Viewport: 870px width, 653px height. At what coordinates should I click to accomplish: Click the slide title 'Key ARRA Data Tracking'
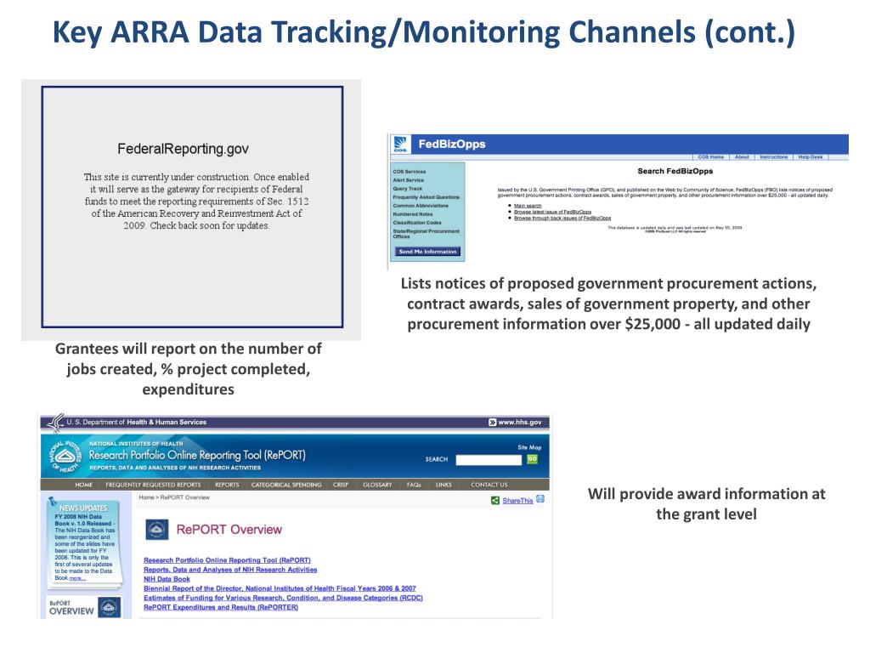(x=423, y=32)
